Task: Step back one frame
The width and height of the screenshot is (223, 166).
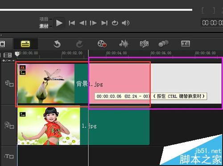Action: coord(83,23)
